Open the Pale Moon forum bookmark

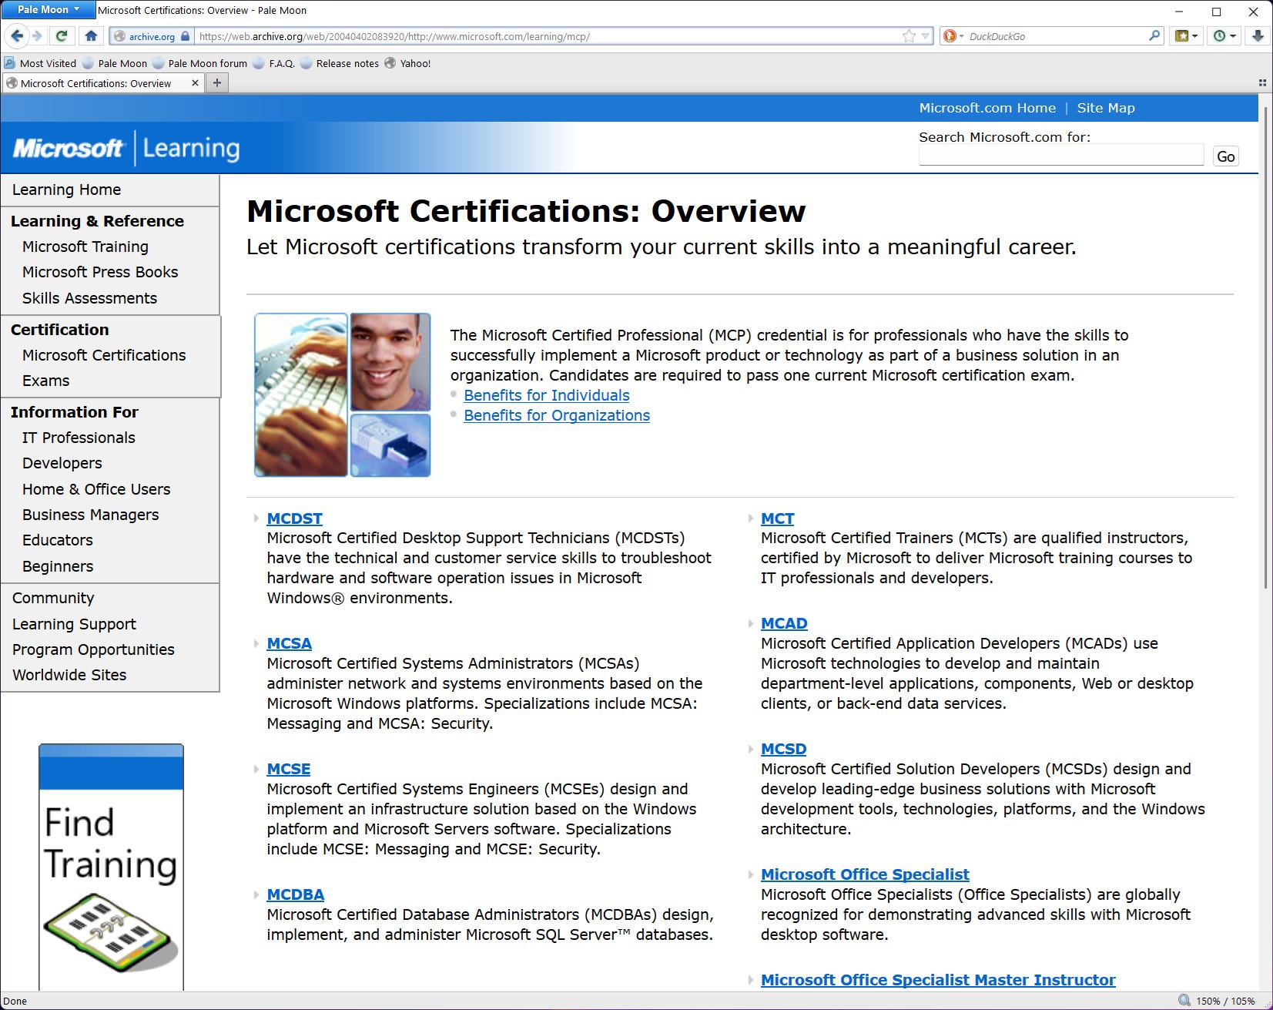[x=200, y=63]
